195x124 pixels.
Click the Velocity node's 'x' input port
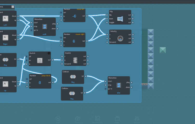[107, 35]
